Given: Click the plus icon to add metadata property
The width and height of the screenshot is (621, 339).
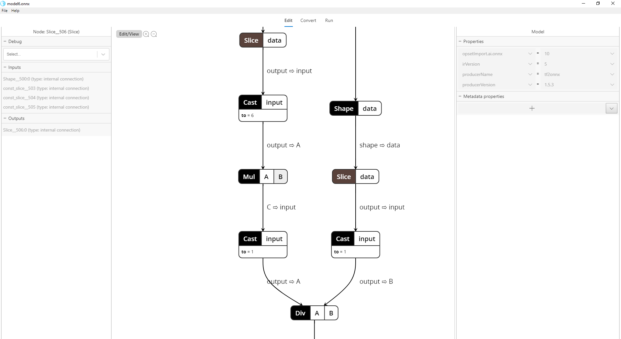Looking at the screenshot, I should coord(532,108).
